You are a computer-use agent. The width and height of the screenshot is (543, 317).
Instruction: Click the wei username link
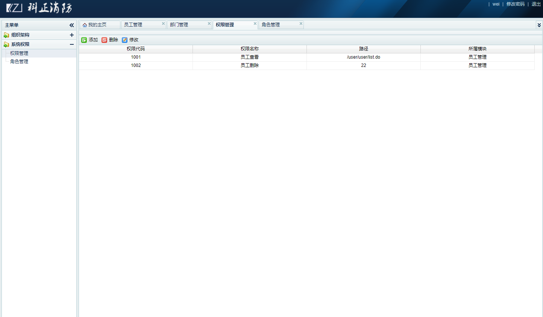[x=496, y=4]
